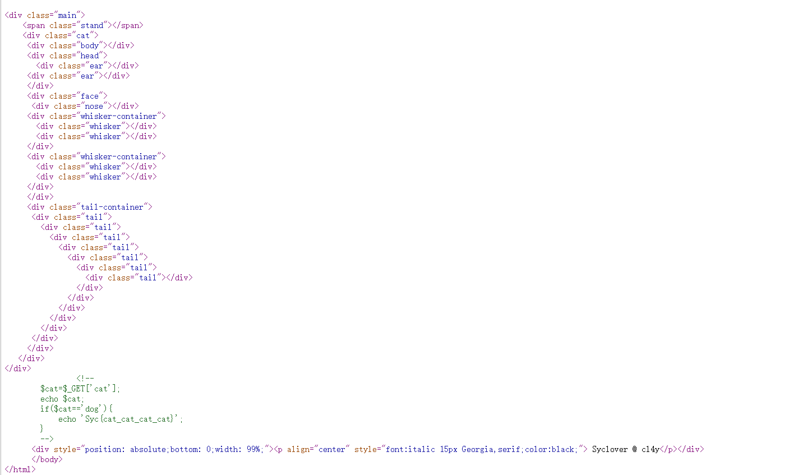Click the div class="nose" line
Screen dimensions: 812x475
click(85, 106)
